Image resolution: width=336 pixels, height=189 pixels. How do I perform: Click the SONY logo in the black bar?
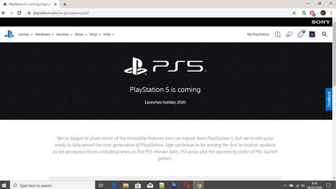(321, 22)
